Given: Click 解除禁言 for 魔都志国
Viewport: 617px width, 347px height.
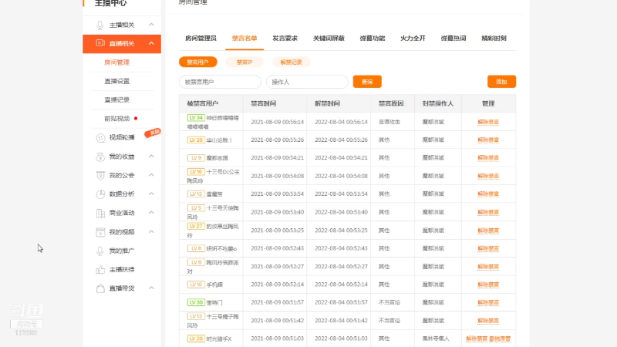Looking at the screenshot, I should [488, 158].
